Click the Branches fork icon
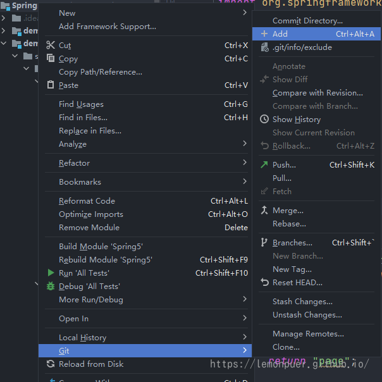 coord(264,242)
